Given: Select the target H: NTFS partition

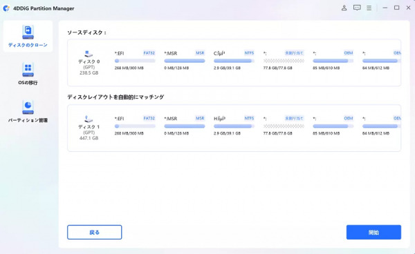Looking at the screenshot, I should (x=234, y=126).
